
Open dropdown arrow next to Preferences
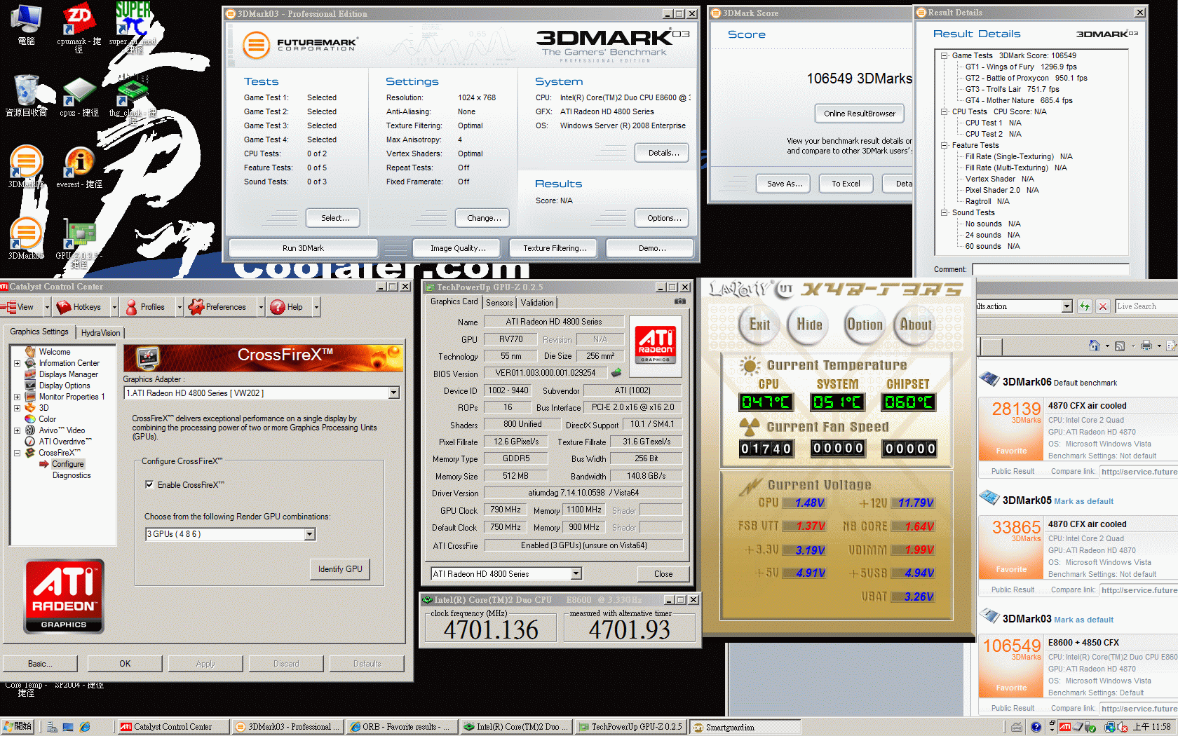click(261, 307)
